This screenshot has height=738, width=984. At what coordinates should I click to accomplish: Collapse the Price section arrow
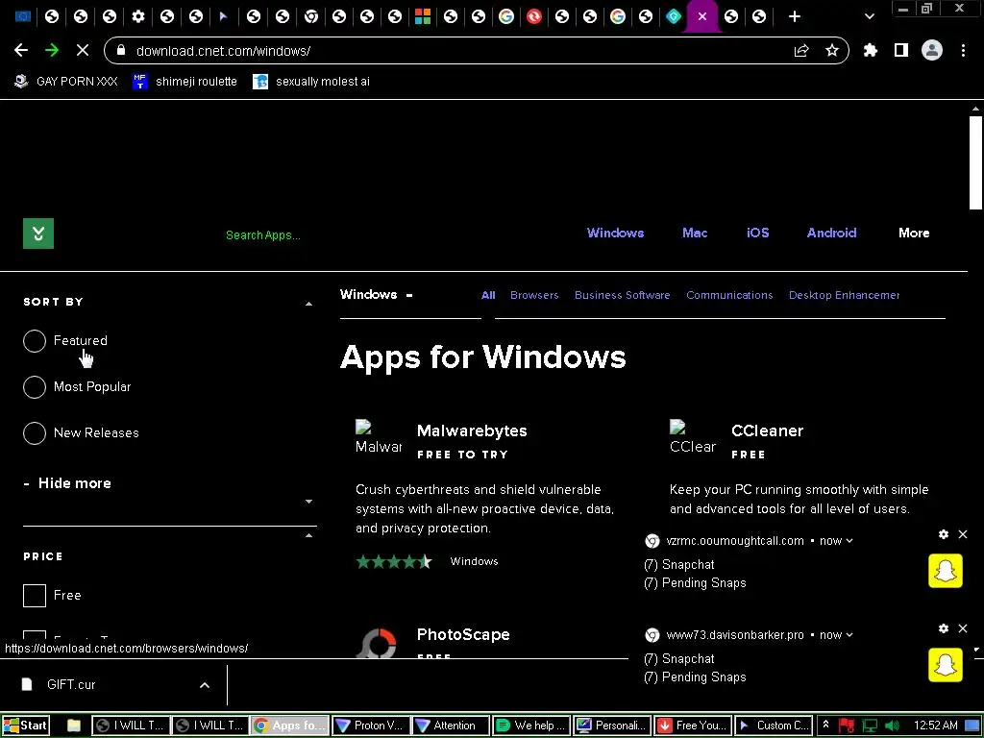tap(308, 535)
